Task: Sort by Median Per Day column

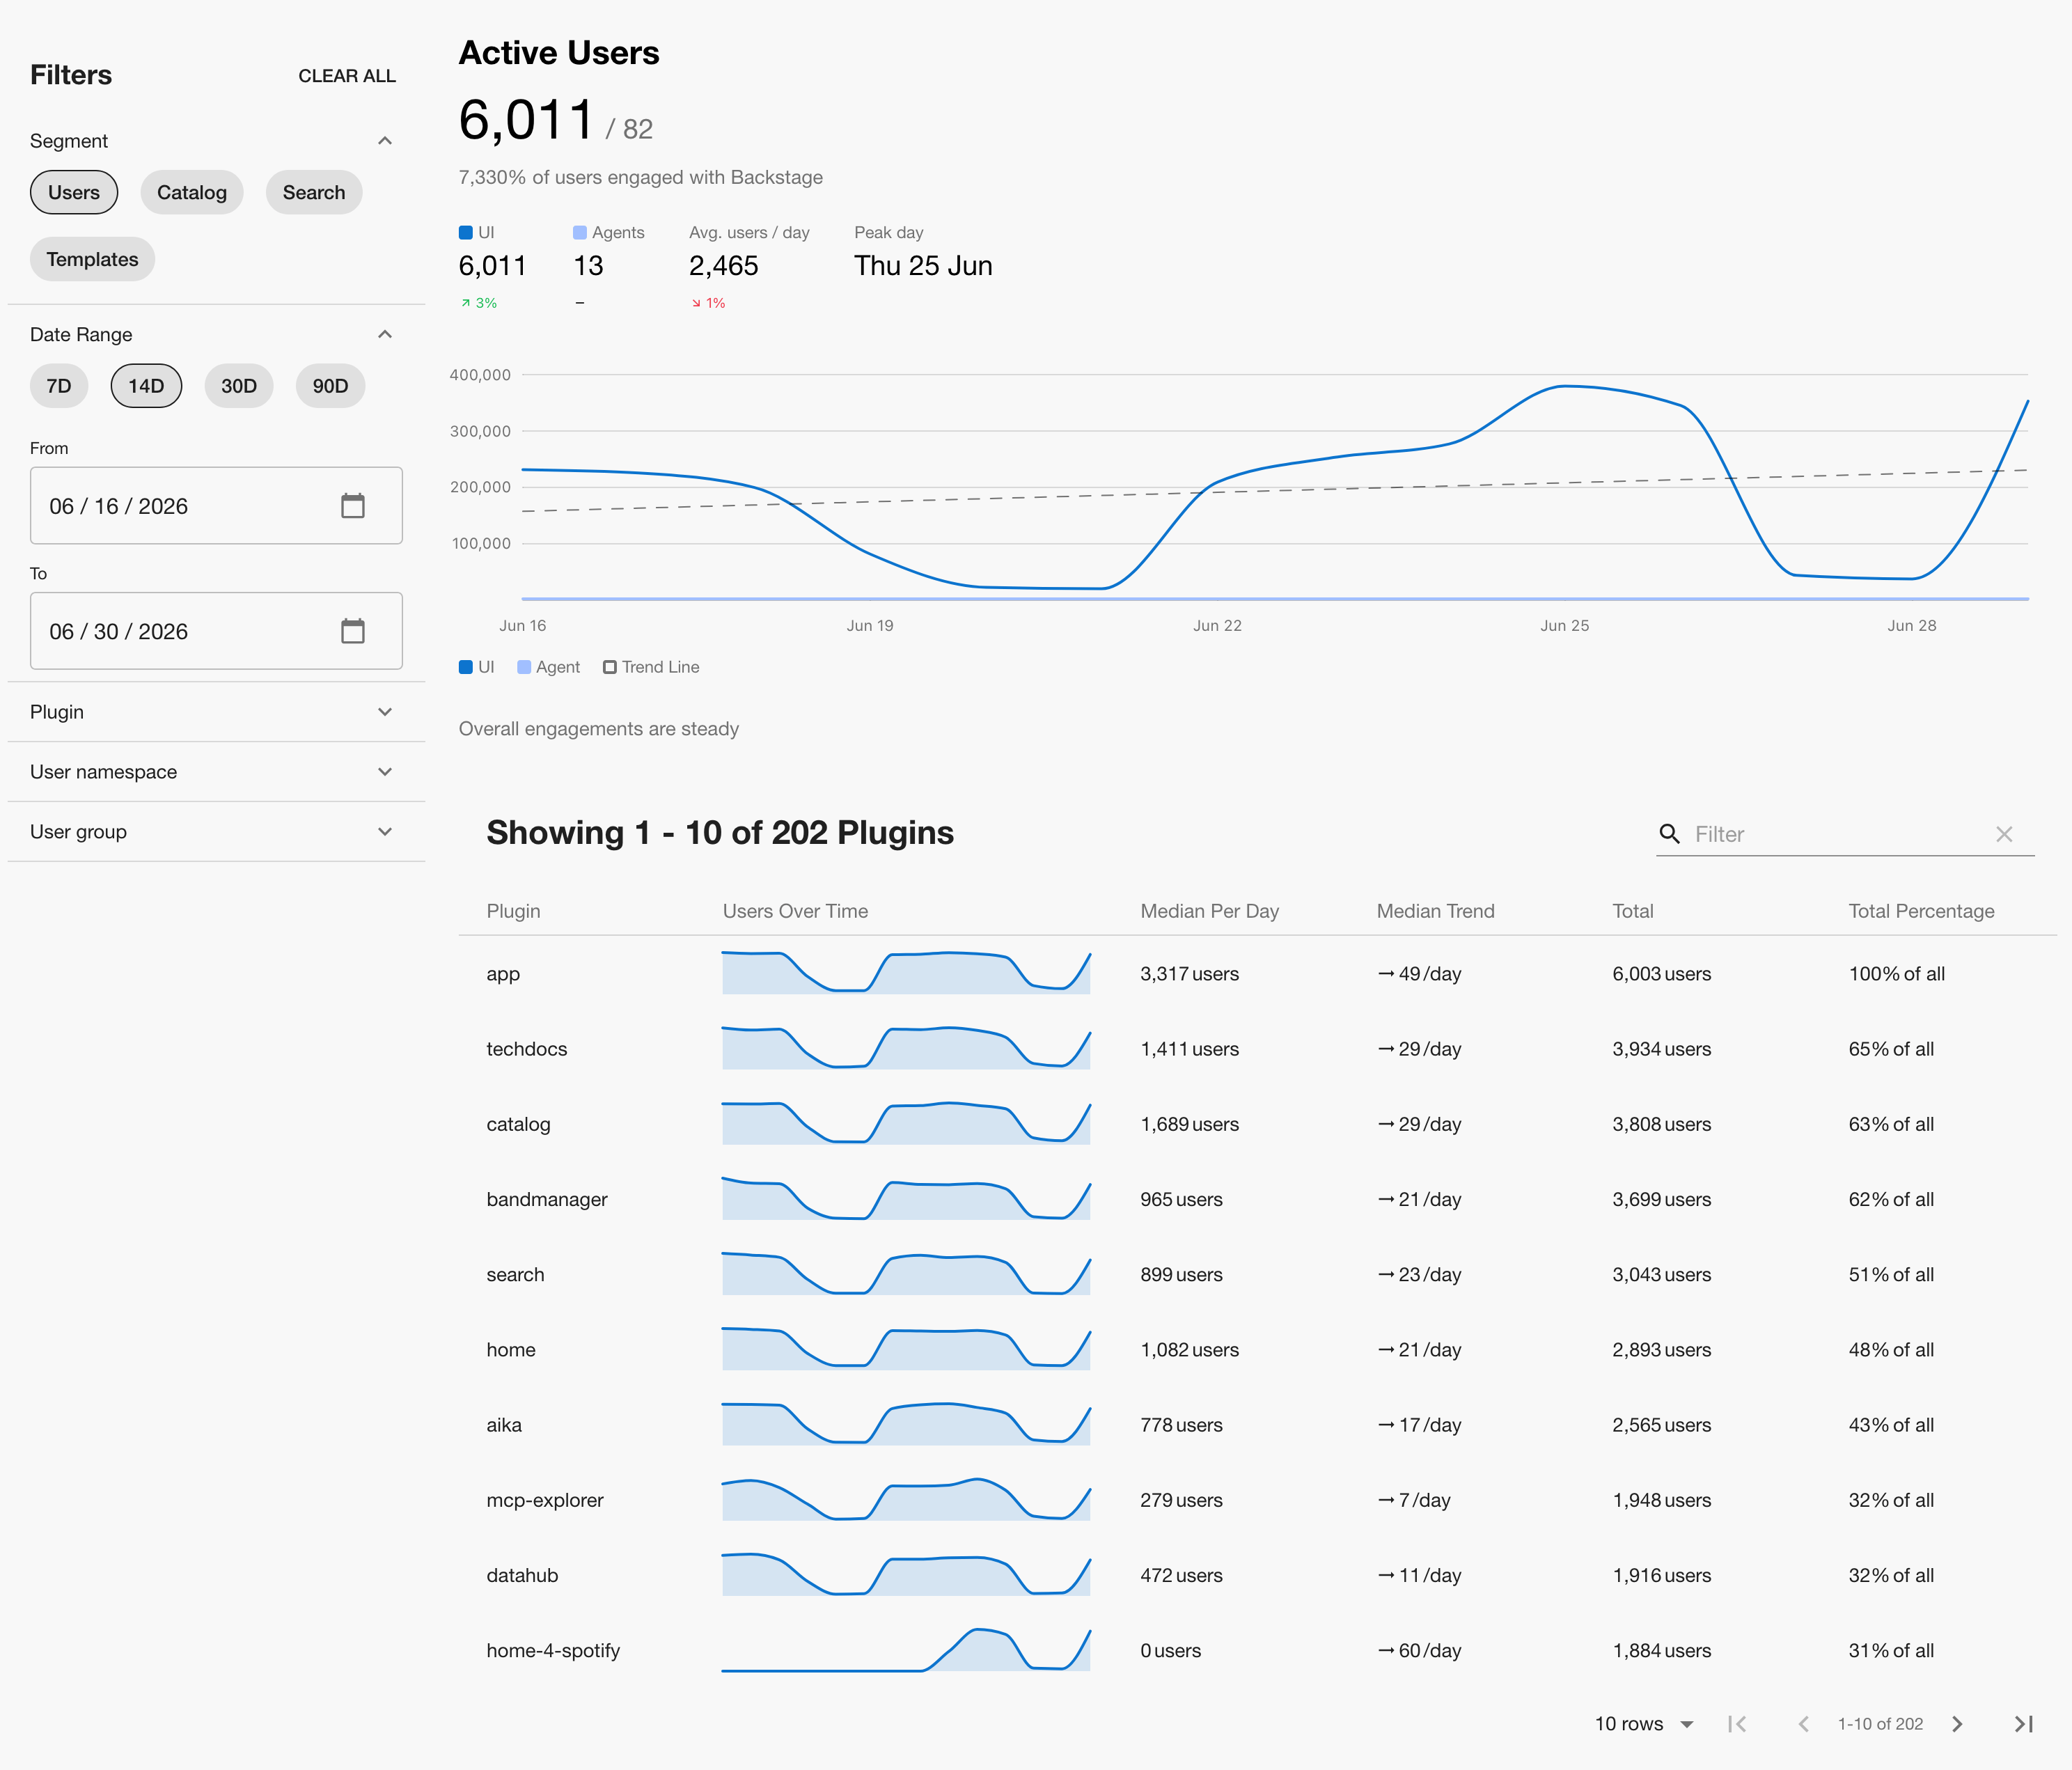Action: pos(1209,911)
